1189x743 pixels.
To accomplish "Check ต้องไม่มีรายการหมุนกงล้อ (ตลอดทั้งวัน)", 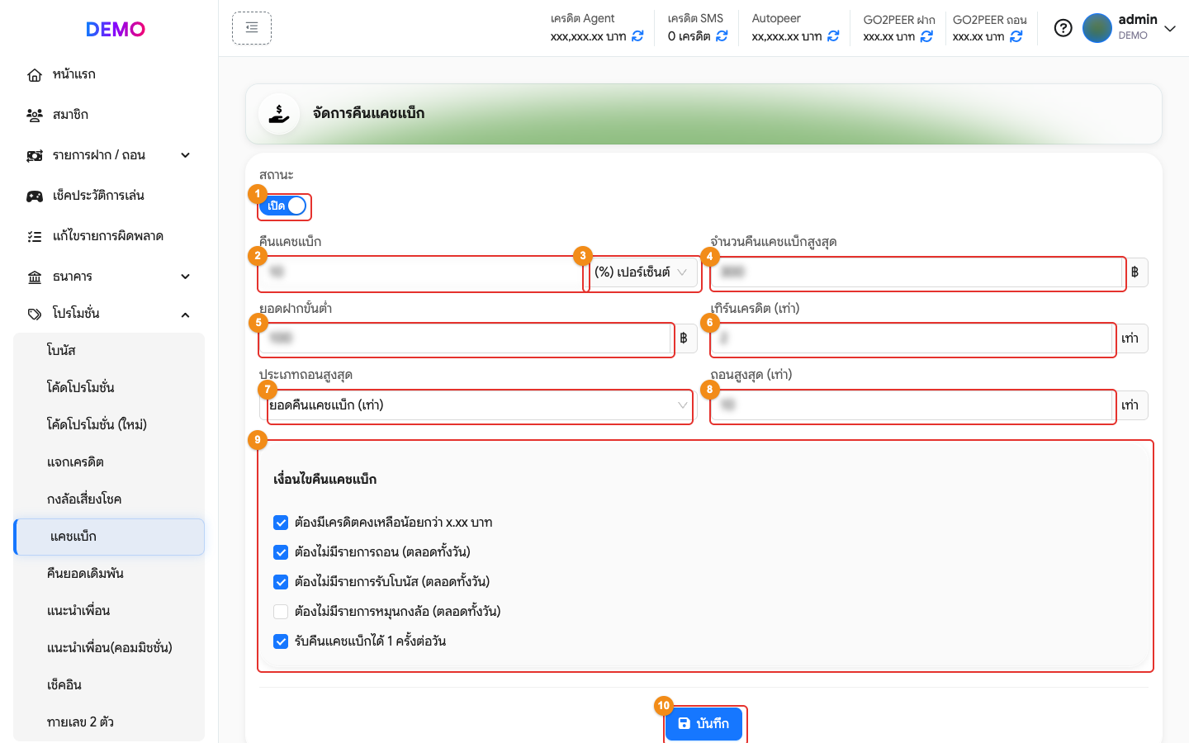I will pos(281,612).
